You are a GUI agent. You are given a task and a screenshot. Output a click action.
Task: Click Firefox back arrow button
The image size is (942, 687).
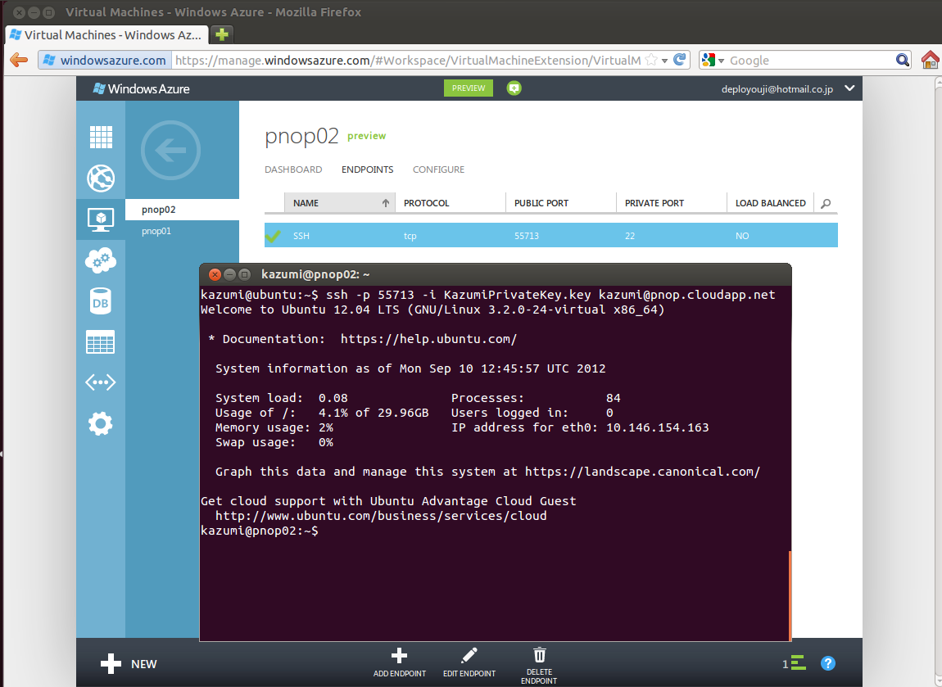pyautogui.click(x=19, y=60)
